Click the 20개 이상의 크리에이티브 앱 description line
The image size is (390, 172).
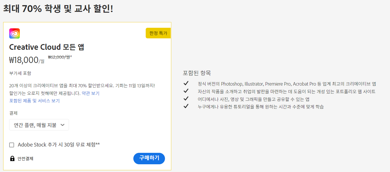pos(82,86)
